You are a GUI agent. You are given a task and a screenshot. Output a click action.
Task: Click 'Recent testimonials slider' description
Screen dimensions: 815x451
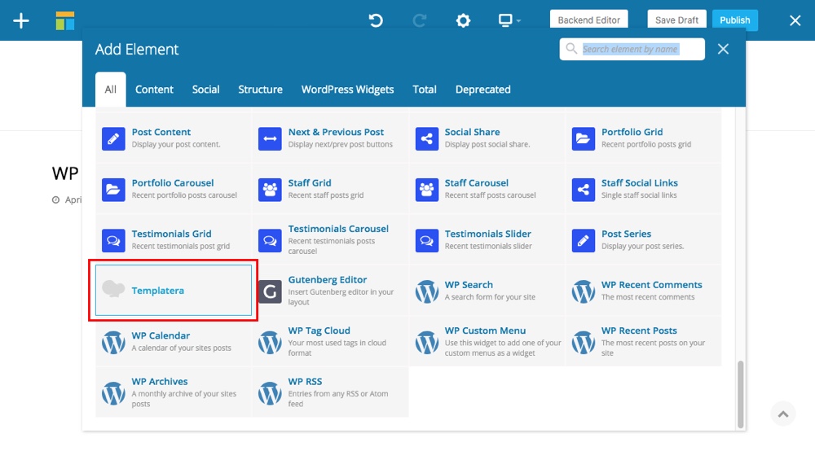(488, 246)
